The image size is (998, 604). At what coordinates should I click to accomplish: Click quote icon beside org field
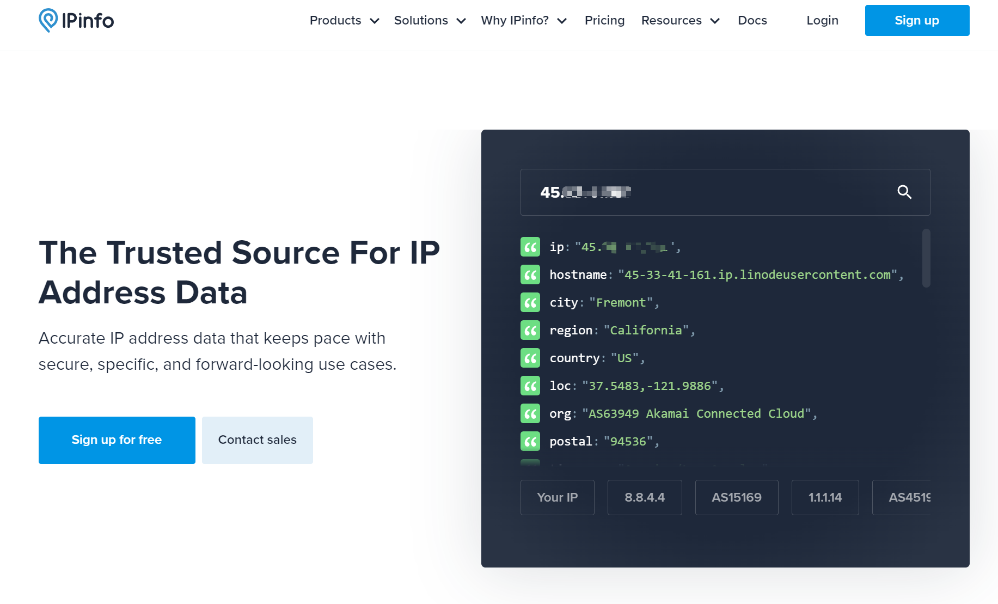[530, 413]
